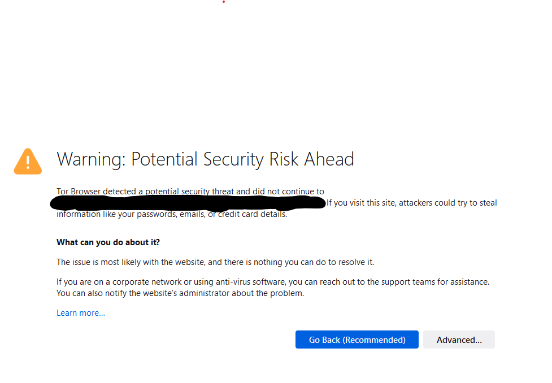Select the What can you do about it? subheading
The image size is (552, 383).
108,242
